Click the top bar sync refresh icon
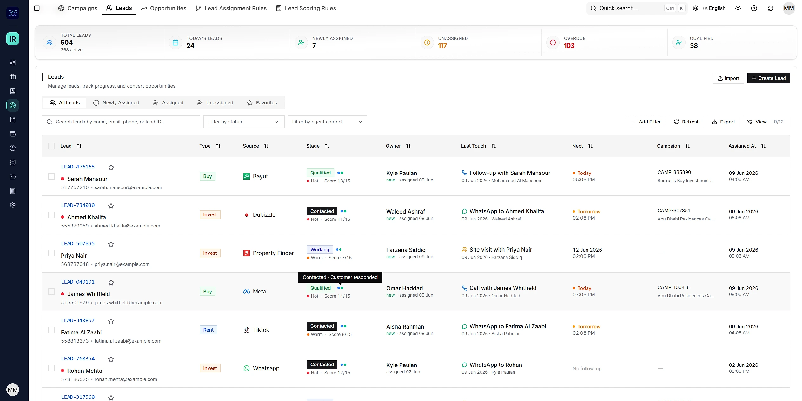Viewport: 802px width, 401px height. coord(771,8)
